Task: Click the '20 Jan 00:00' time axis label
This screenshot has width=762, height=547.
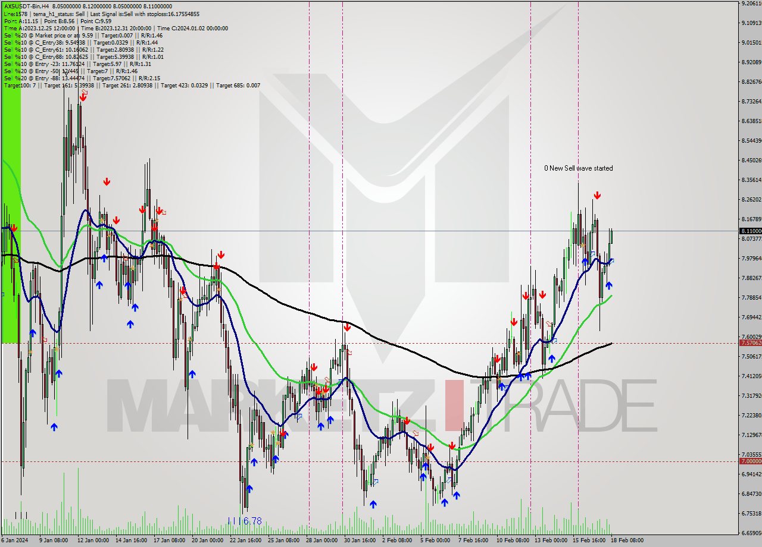Action: point(207,540)
